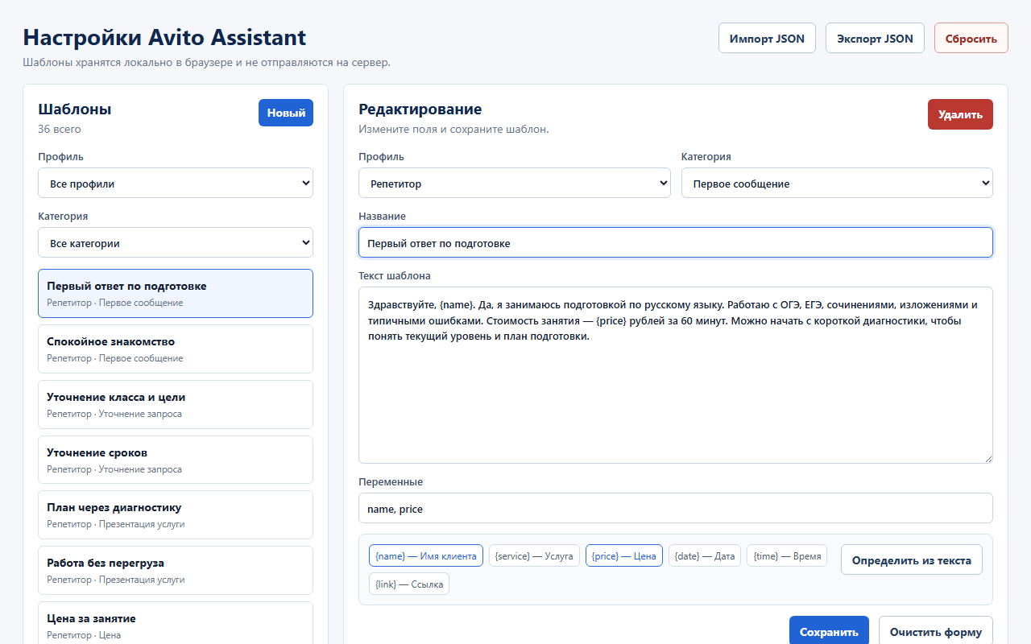Click the Импорт JSON button
Screen dimensions: 1031x644
[x=767, y=38]
